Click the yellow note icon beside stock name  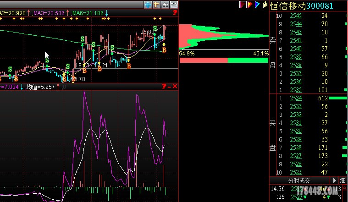[x=265, y=5]
